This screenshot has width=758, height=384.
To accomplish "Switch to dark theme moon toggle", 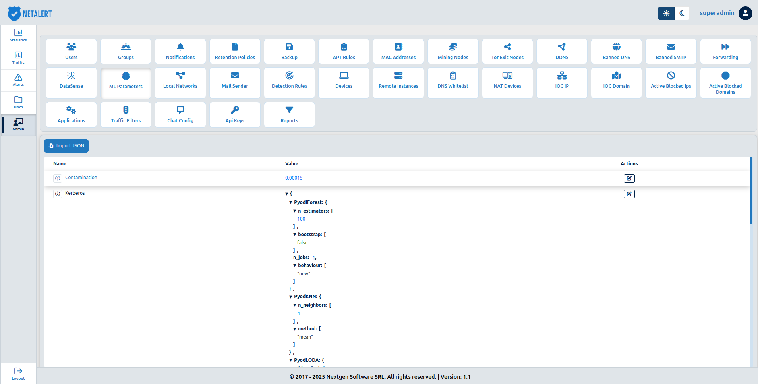I will [x=682, y=13].
